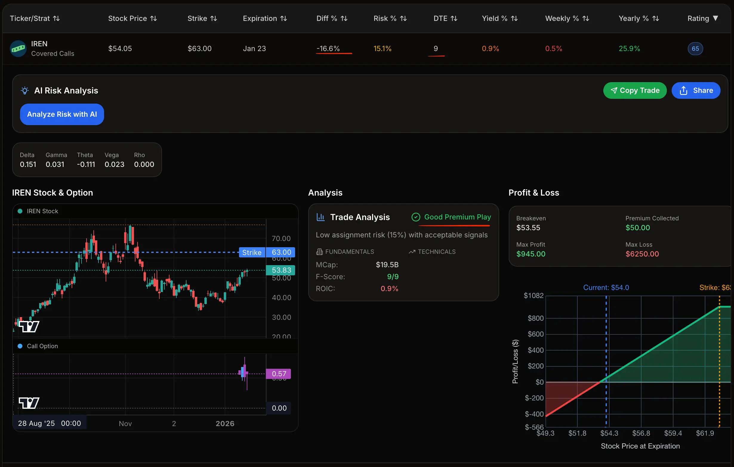Click the Good Premium Play checkmark icon

click(x=416, y=217)
